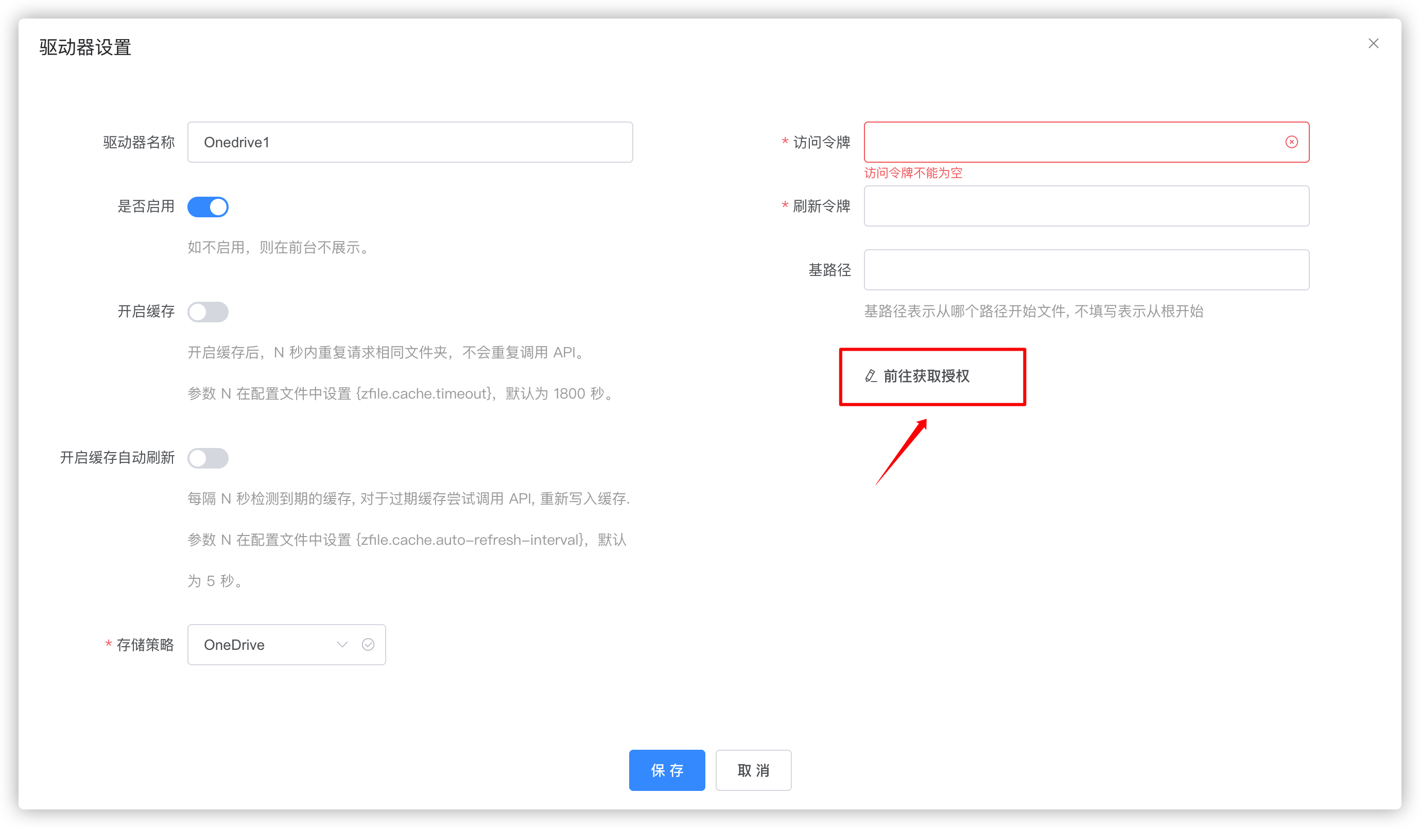This screenshot has height=828, width=1420.
Task: Turn on 开启缓存自动刷新 switch
Action: click(x=208, y=458)
